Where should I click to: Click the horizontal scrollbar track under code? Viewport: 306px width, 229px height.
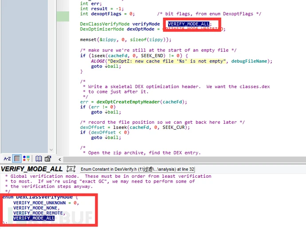pyautogui.click(x=184, y=159)
